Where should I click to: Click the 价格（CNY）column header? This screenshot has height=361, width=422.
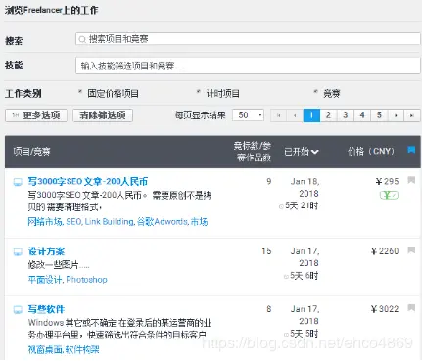coord(371,151)
